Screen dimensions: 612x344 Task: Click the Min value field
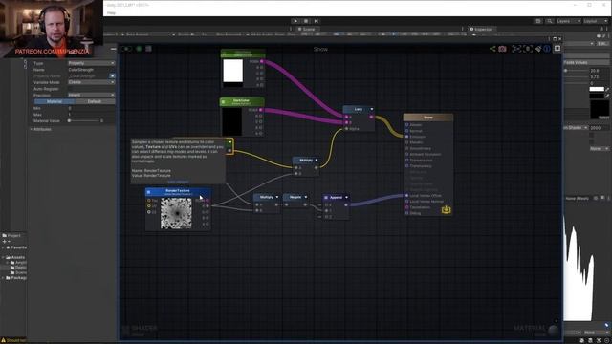pos(92,108)
